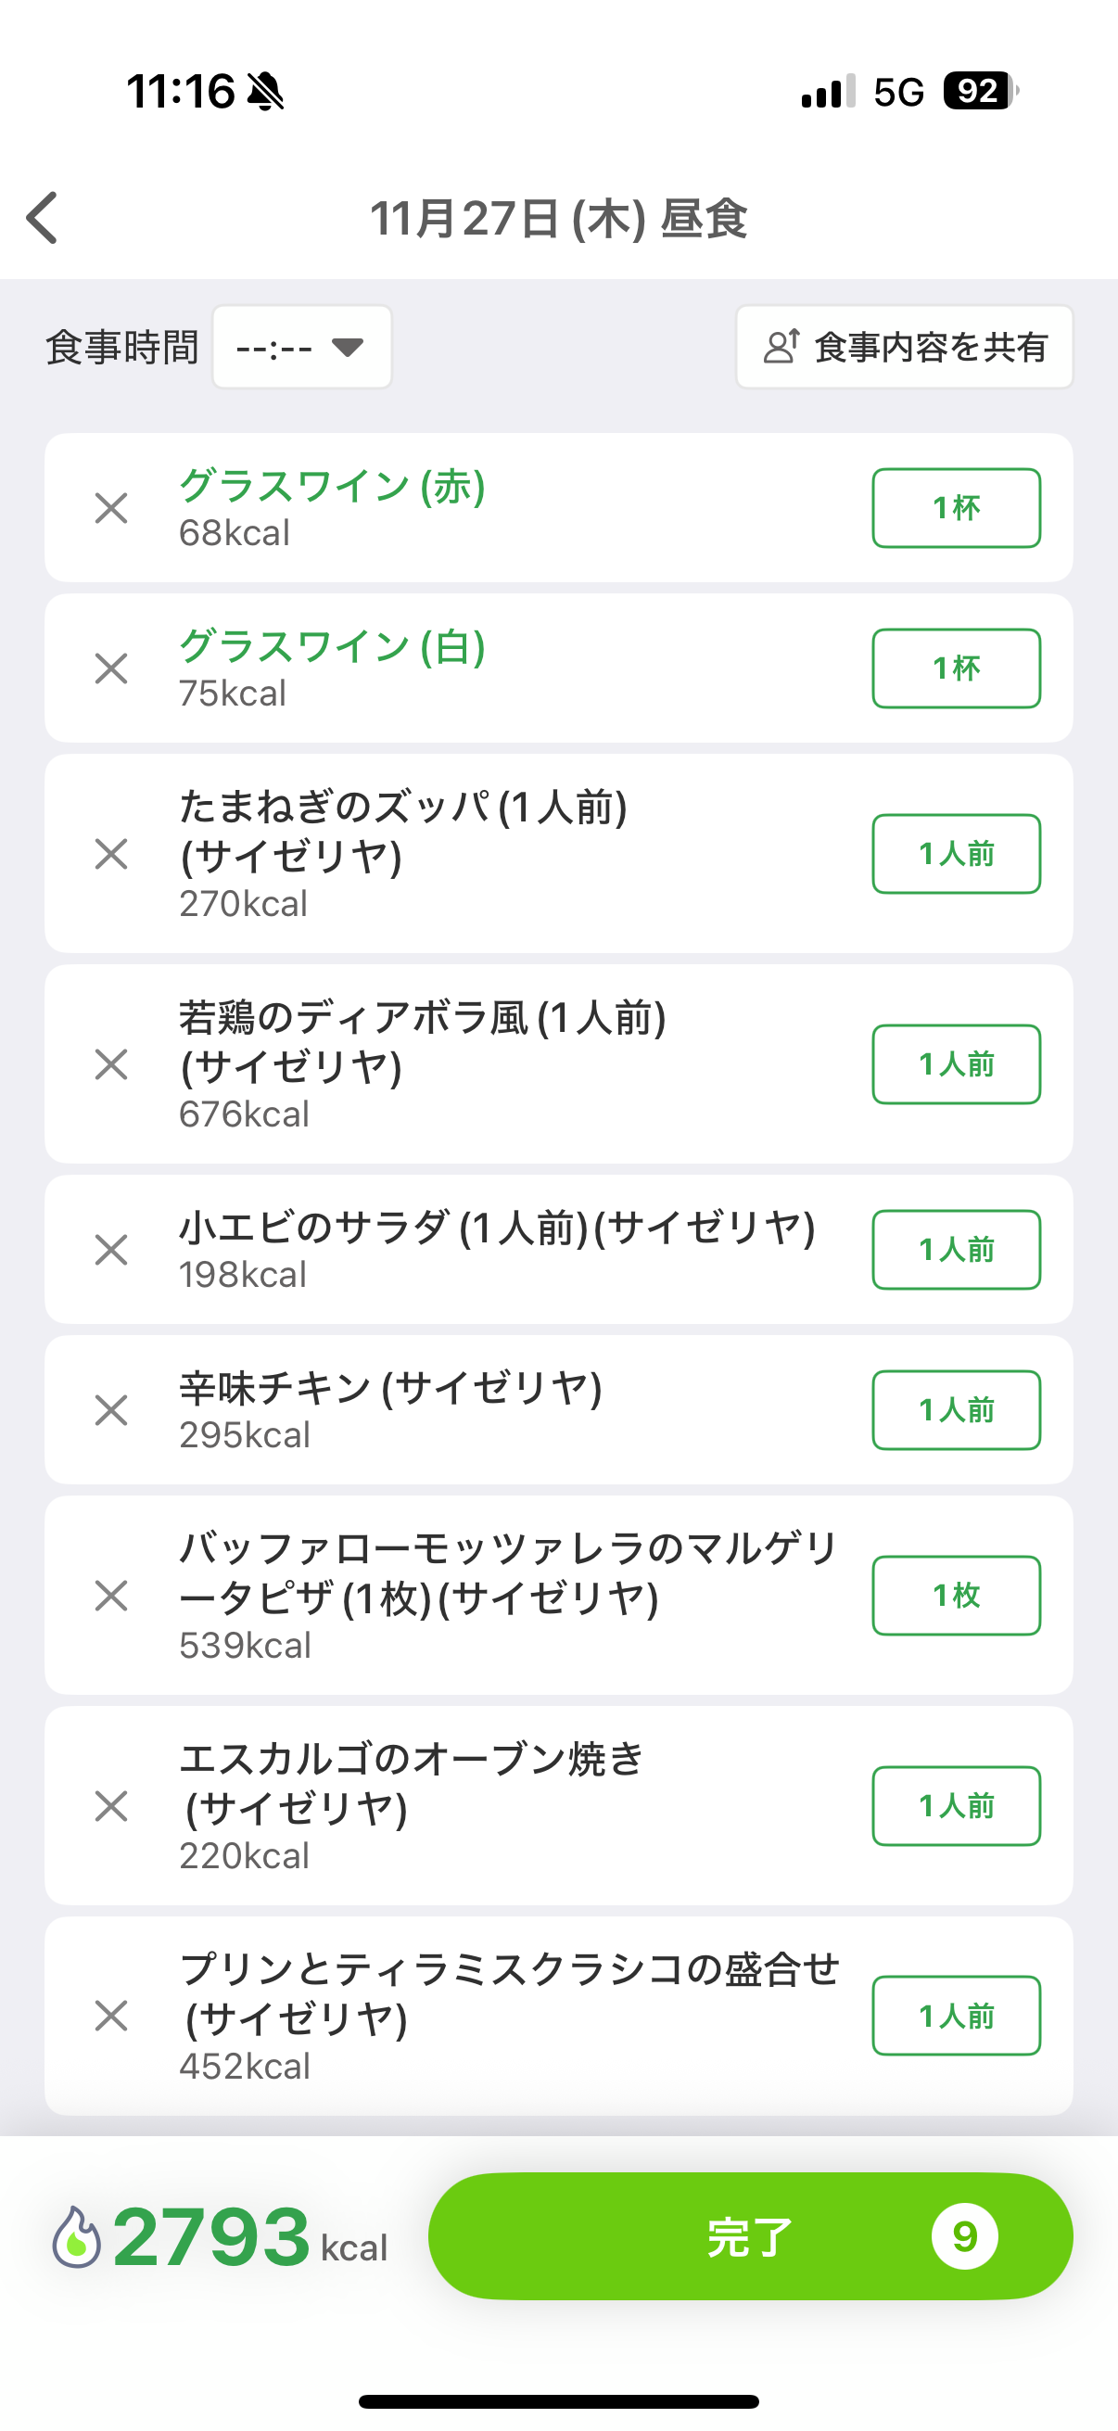Adjust エスカルゴ serving size 1人前
Image resolution: width=1118 pixels, height=2431 pixels.
coord(956,1806)
